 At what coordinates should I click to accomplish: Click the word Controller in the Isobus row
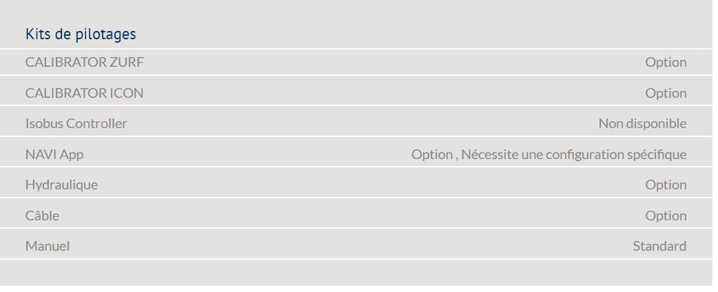point(96,123)
